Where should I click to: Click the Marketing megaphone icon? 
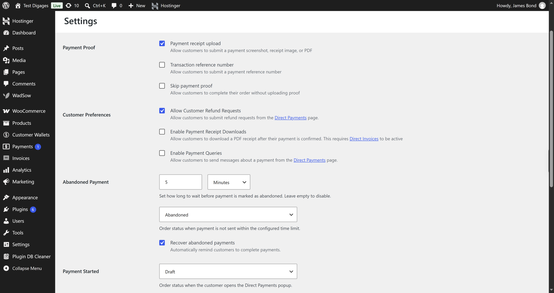click(x=6, y=182)
